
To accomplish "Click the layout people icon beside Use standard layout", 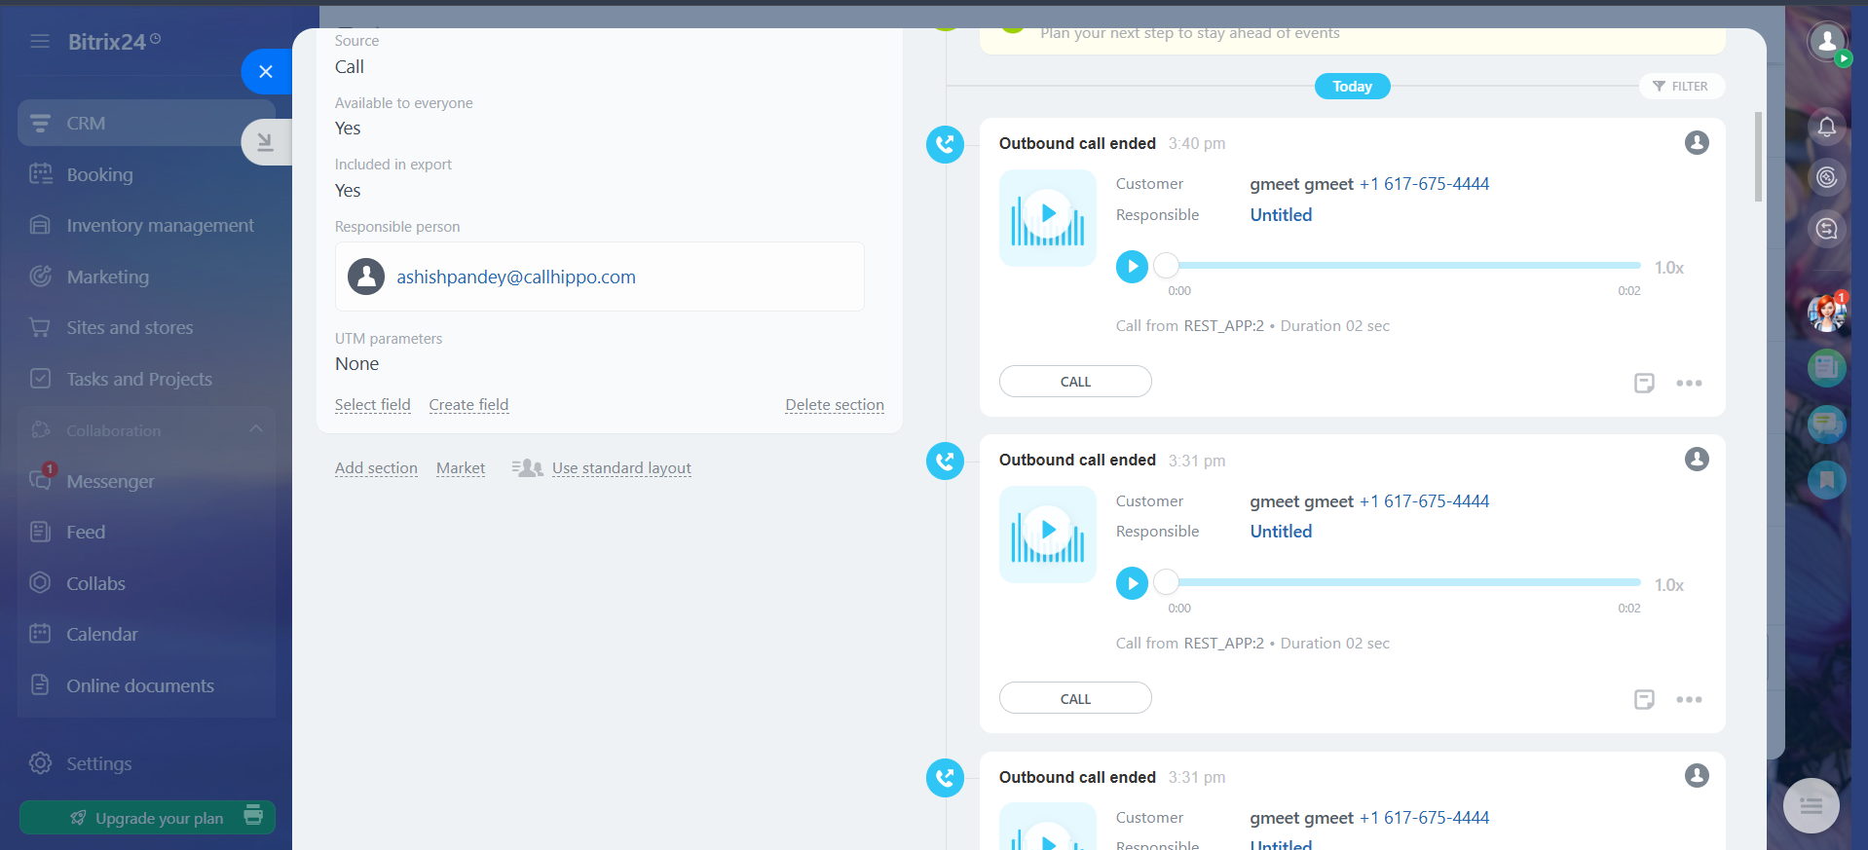I will click(528, 468).
